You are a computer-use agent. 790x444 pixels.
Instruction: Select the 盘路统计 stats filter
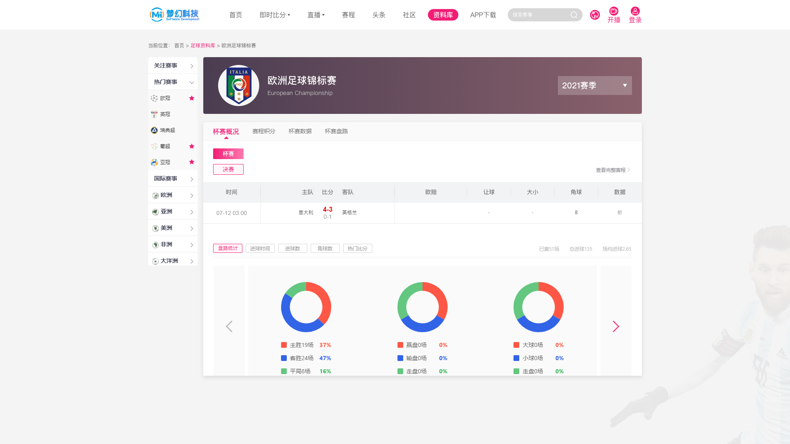[x=228, y=248]
